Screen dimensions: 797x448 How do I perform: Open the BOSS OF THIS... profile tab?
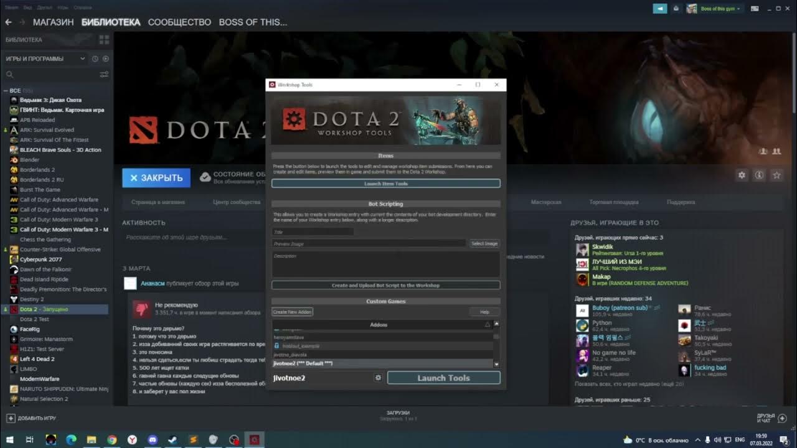coord(253,22)
